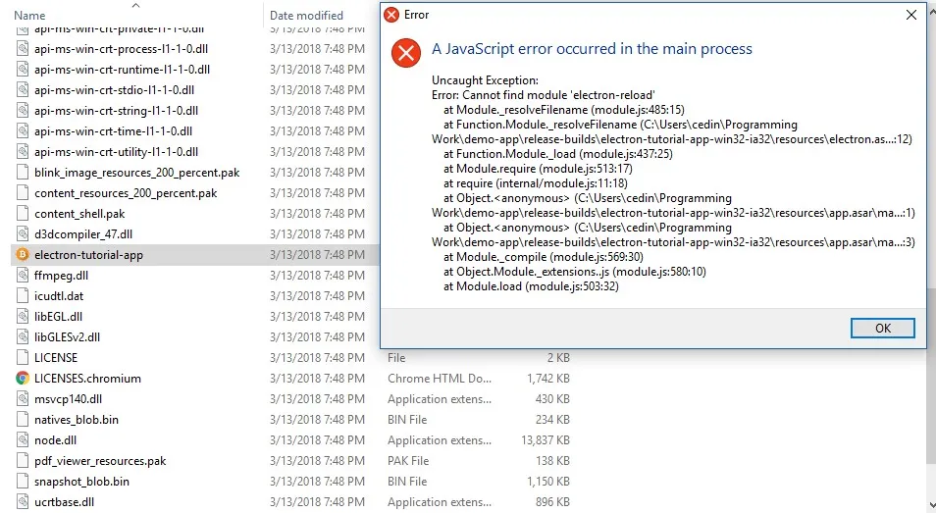Screen dimensions: 936x513
Task: Sort files by Date modified column header
Action: [306, 16]
